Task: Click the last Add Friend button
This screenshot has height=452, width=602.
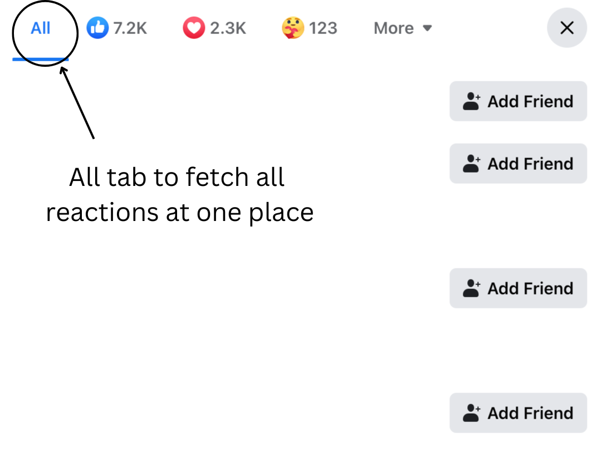Action: tap(518, 413)
